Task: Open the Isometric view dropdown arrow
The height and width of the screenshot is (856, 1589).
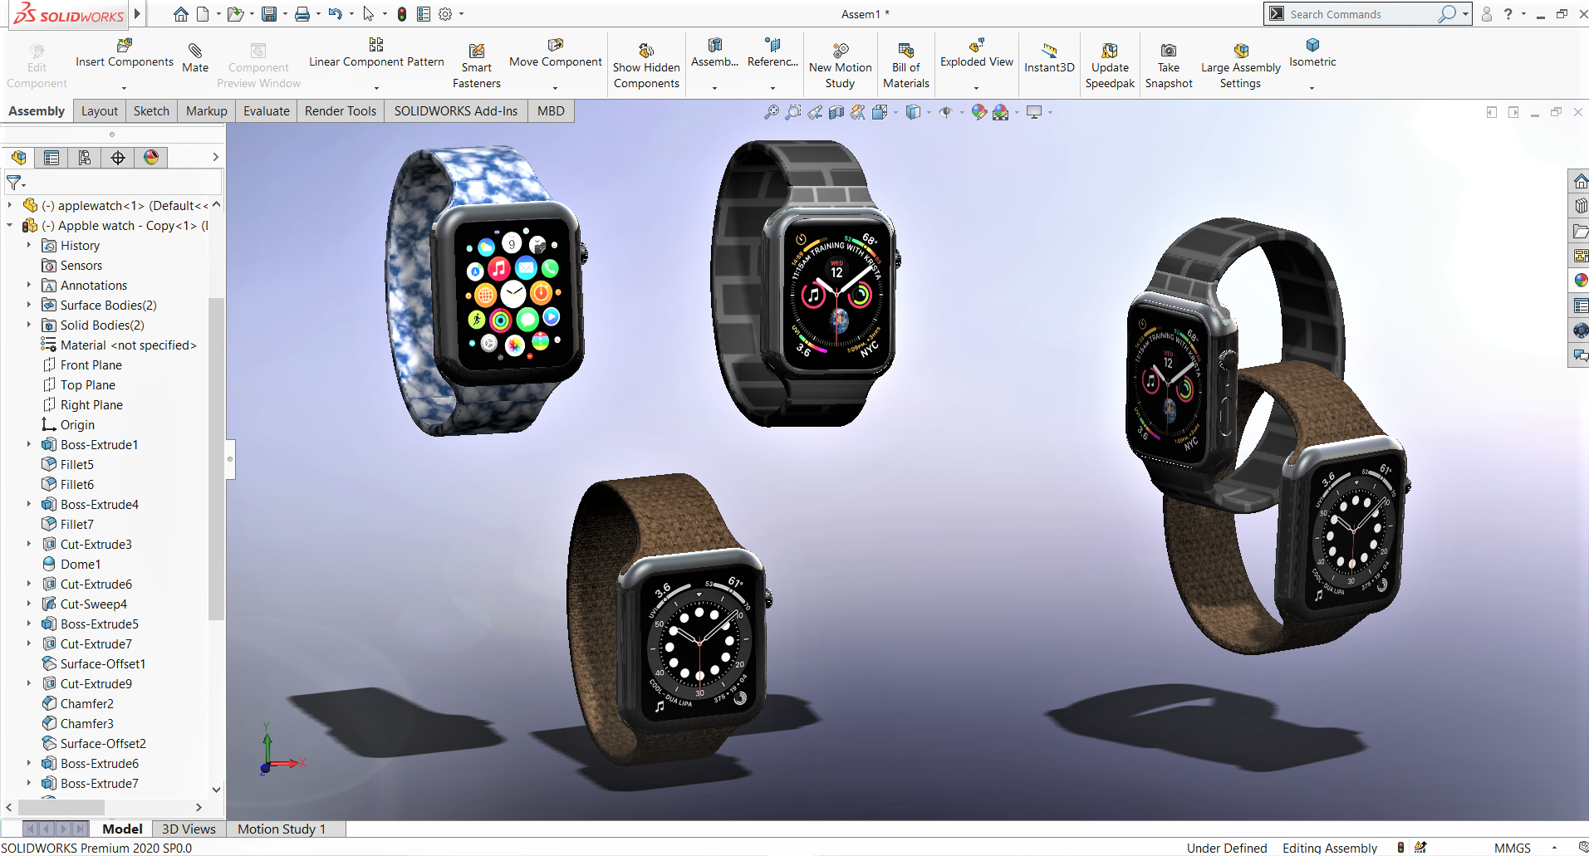Action: pyautogui.click(x=1312, y=87)
